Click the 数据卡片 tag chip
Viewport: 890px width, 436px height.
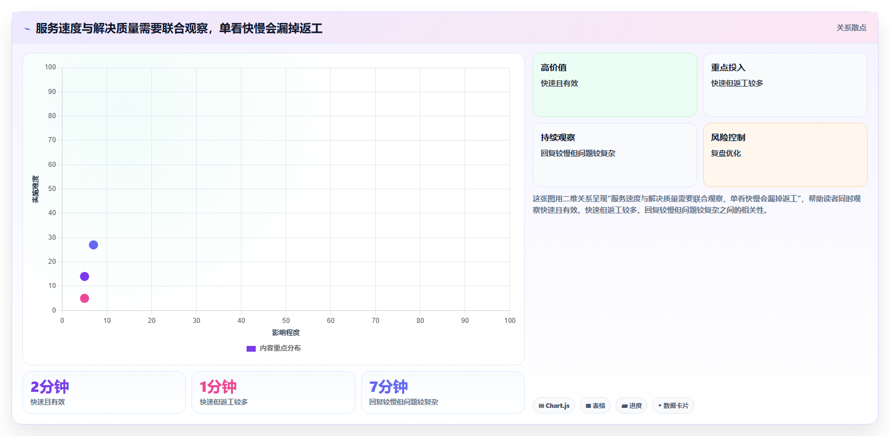coord(673,406)
